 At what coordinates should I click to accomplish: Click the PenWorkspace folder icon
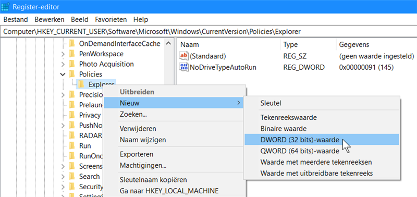[71, 54]
